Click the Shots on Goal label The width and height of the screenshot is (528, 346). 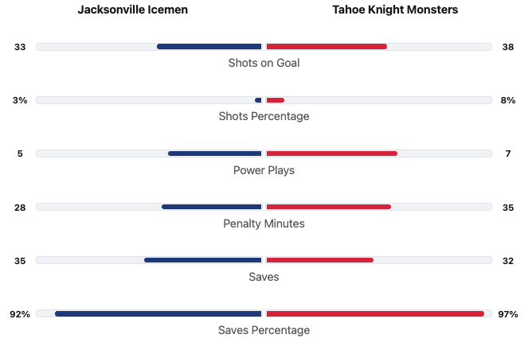coord(264,63)
